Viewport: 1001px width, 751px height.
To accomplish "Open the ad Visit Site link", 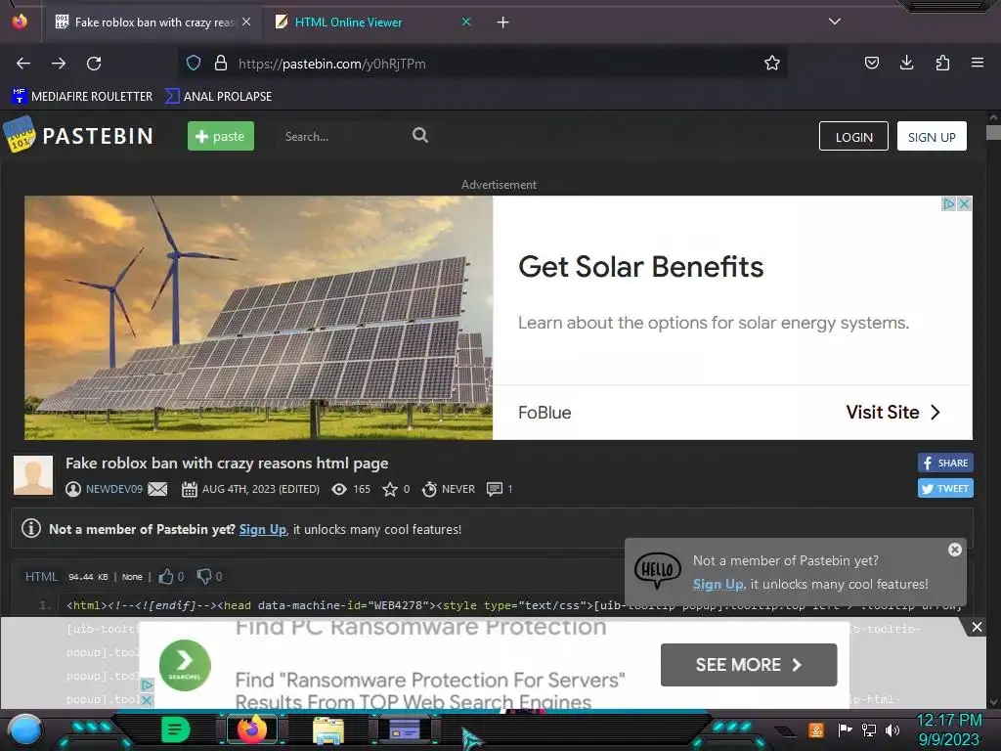I will 892,413.
